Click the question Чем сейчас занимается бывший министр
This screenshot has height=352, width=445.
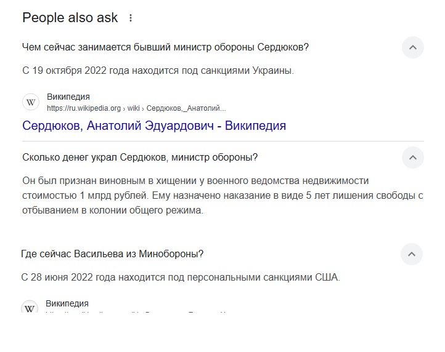tap(165, 47)
